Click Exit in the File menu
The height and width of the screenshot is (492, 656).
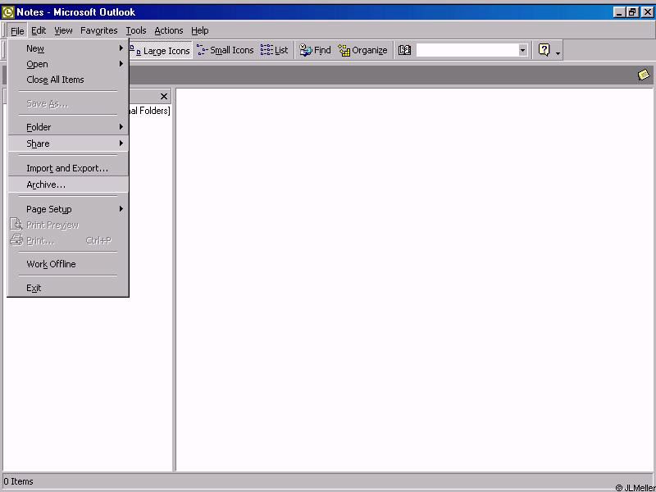point(34,288)
